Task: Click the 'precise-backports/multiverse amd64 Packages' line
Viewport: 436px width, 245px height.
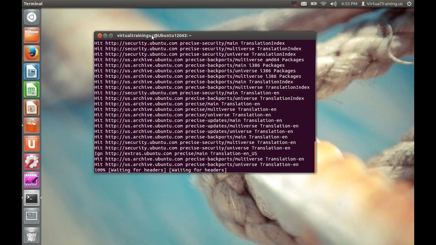Action: (x=199, y=60)
